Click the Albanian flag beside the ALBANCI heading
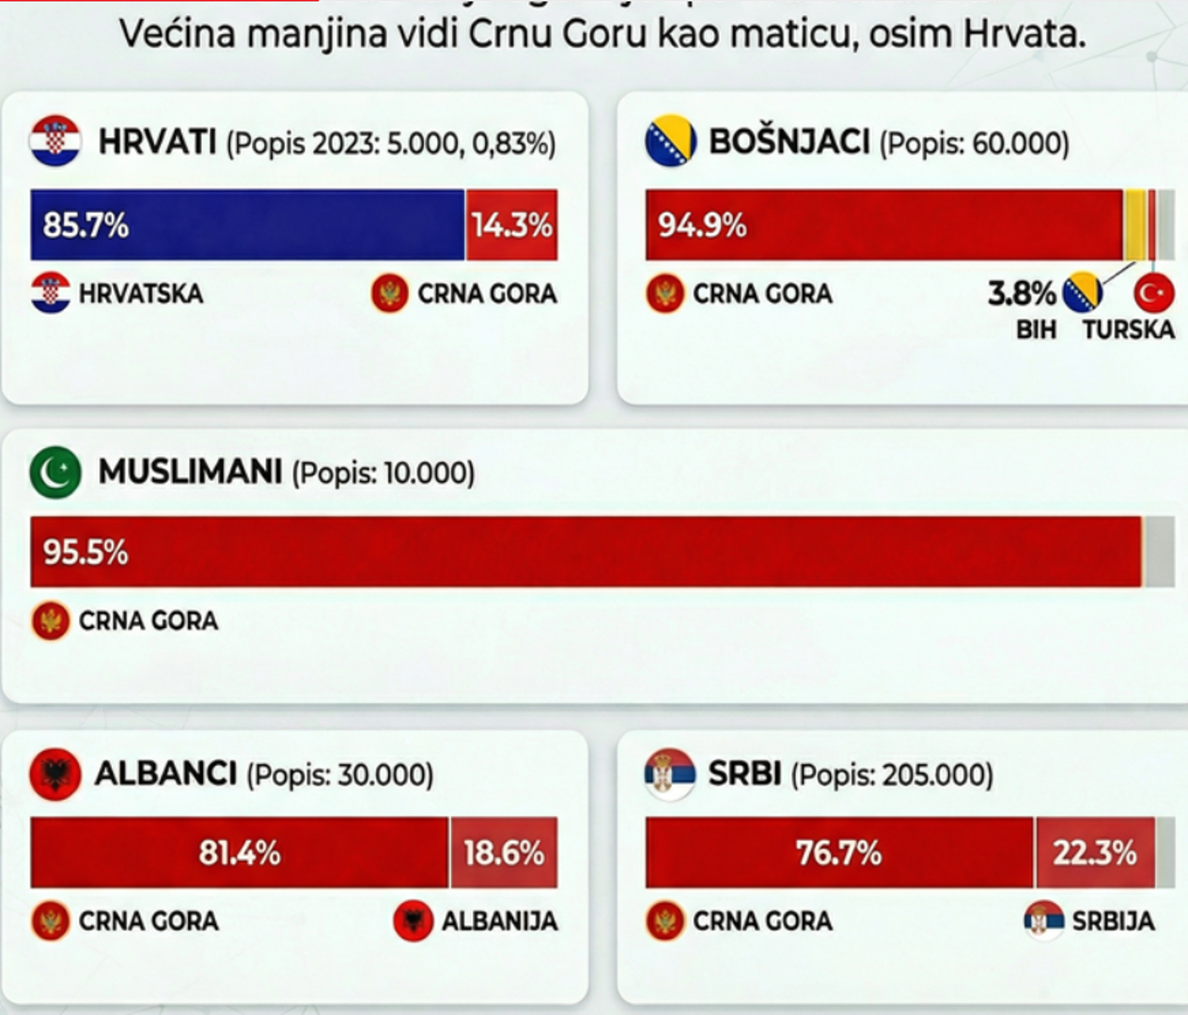 point(55,774)
